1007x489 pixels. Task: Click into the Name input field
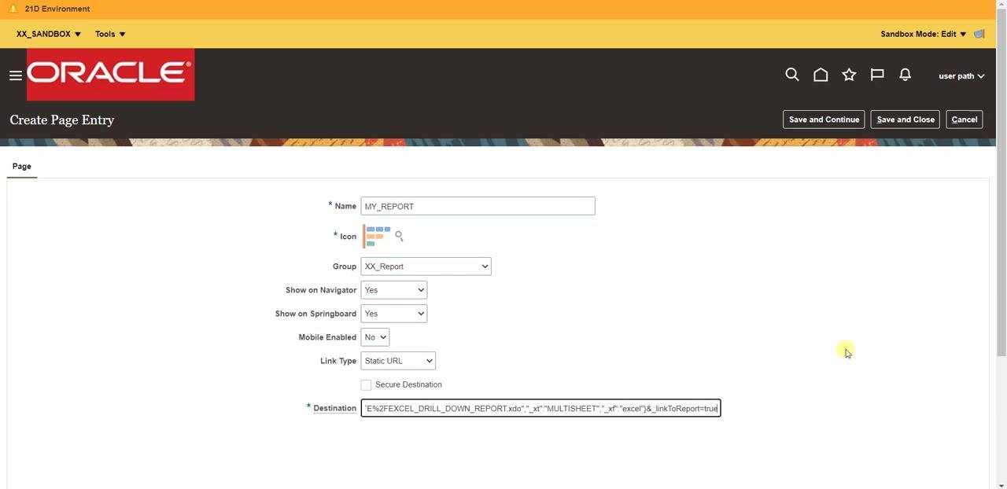(x=478, y=206)
